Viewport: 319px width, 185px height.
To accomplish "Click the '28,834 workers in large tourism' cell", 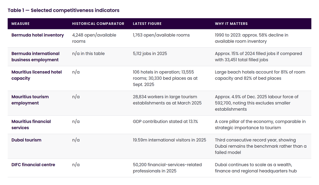I will point(167,100).
